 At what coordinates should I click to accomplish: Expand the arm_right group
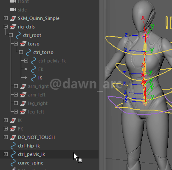point(16,86)
